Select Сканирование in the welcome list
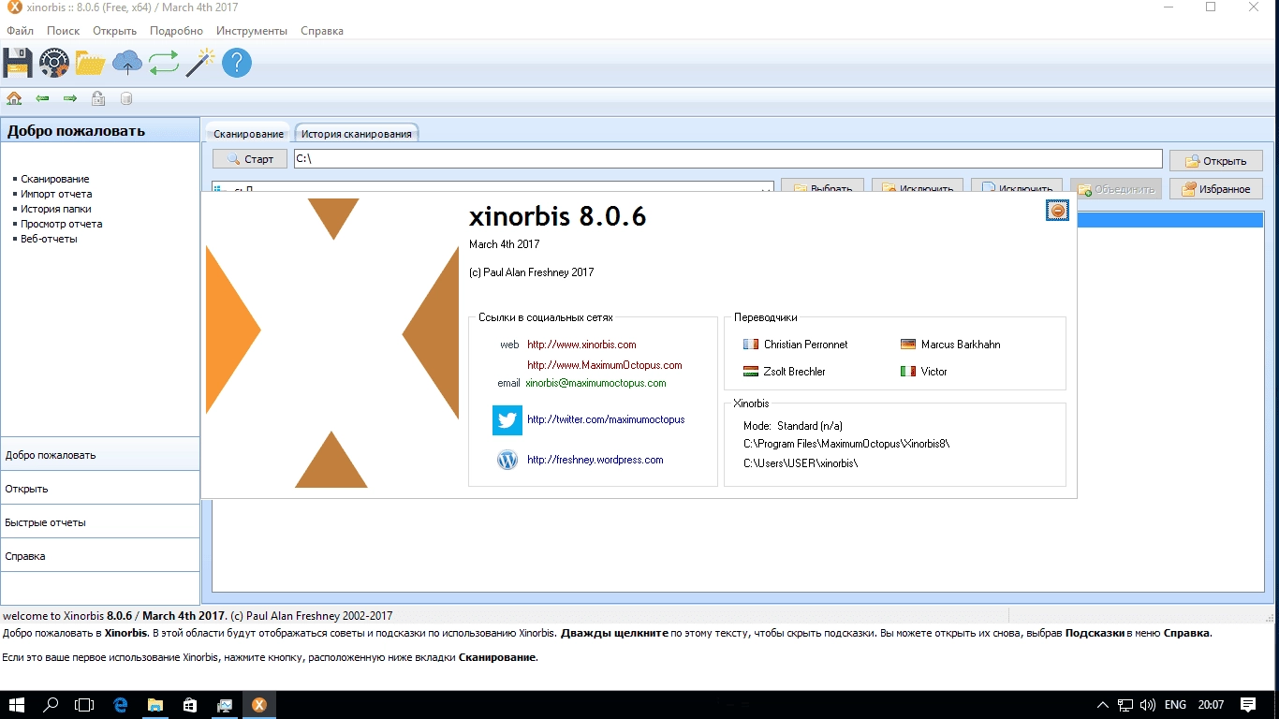The width and height of the screenshot is (1279, 719). click(x=55, y=179)
